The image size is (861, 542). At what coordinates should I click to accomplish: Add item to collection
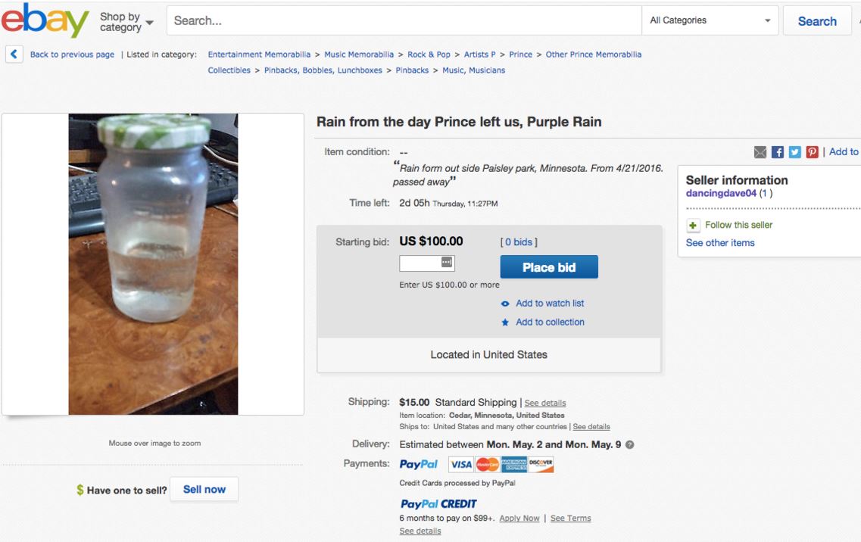coord(549,322)
